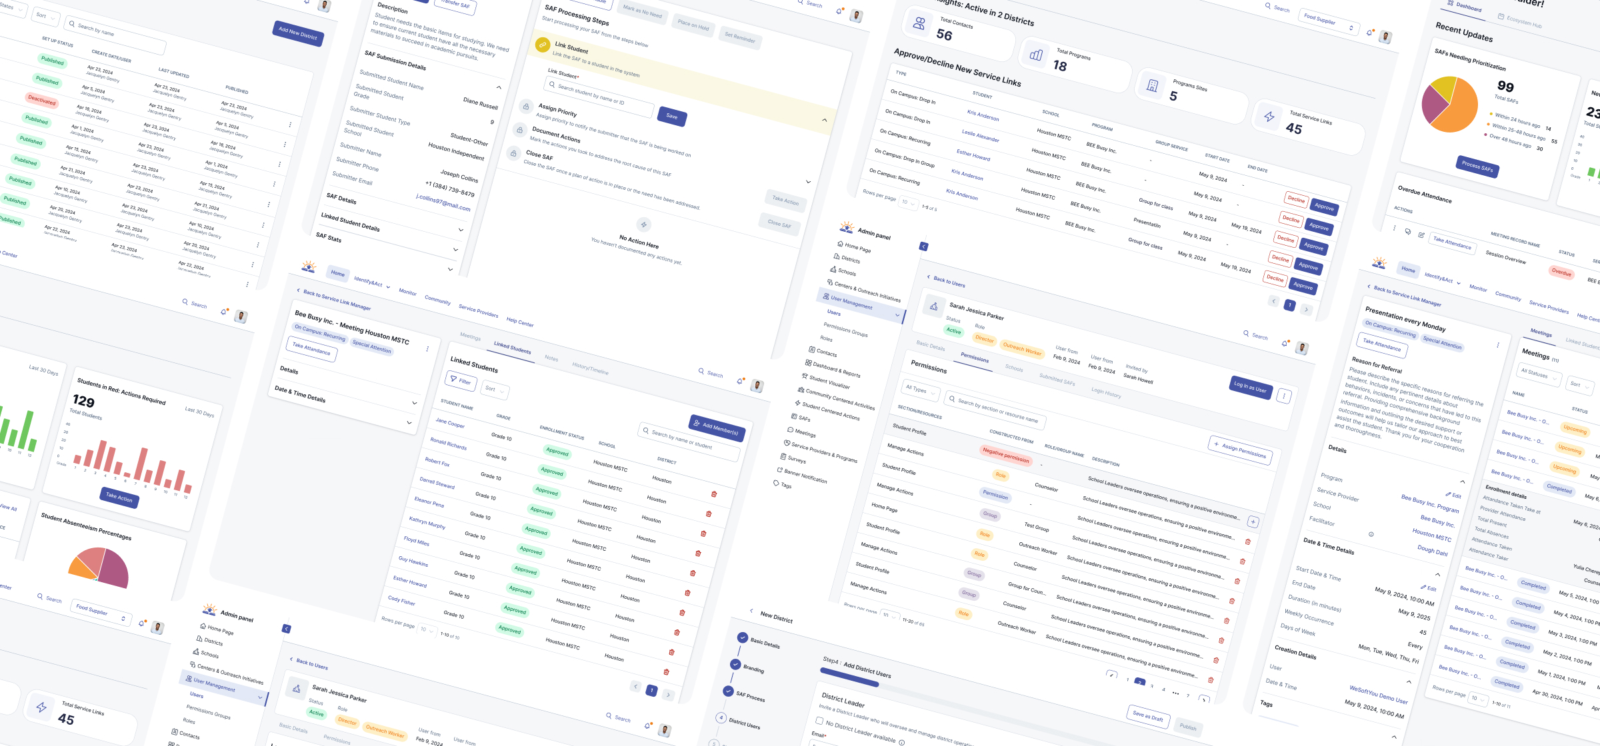Image resolution: width=1600 pixels, height=746 pixels.
Task: Switch to the History/Timeline tab
Action: pyautogui.click(x=590, y=368)
